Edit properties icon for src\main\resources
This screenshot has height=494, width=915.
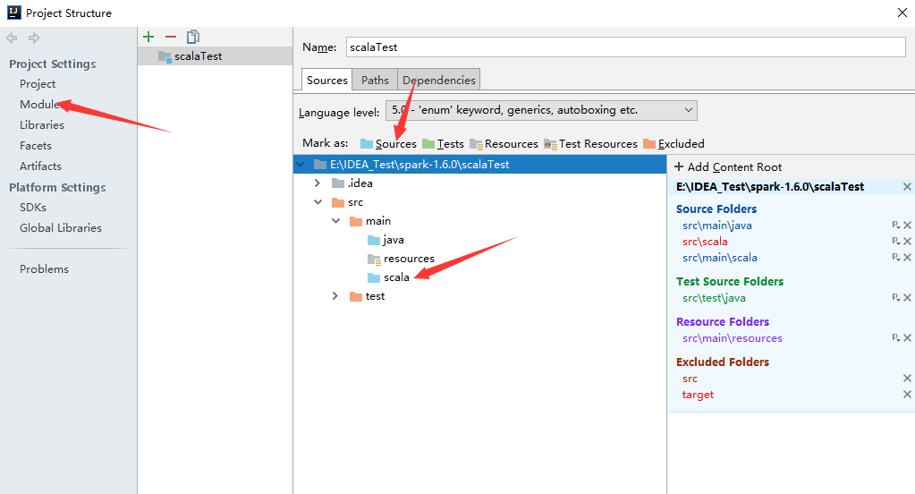(x=895, y=337)
